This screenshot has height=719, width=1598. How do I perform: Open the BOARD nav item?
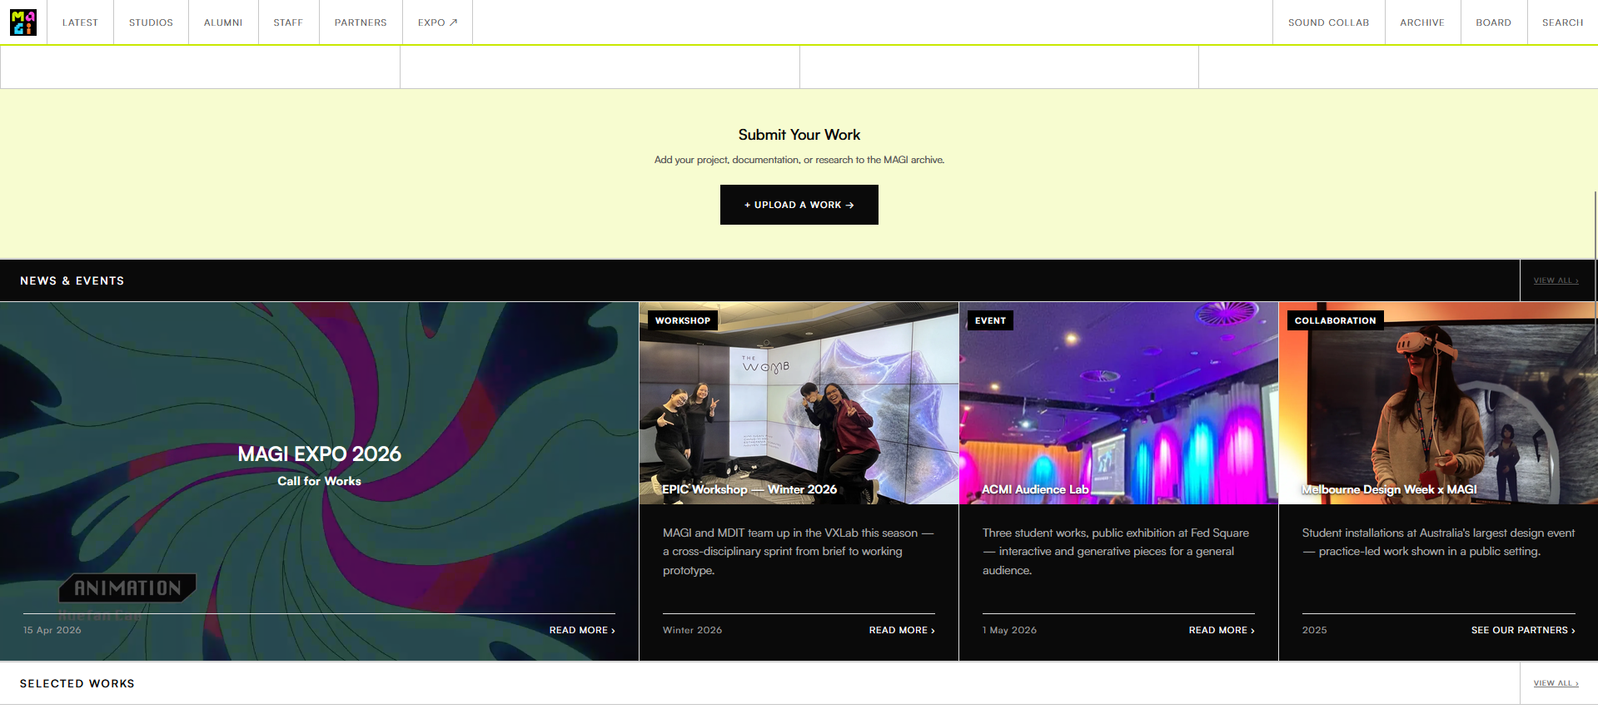1493,22
